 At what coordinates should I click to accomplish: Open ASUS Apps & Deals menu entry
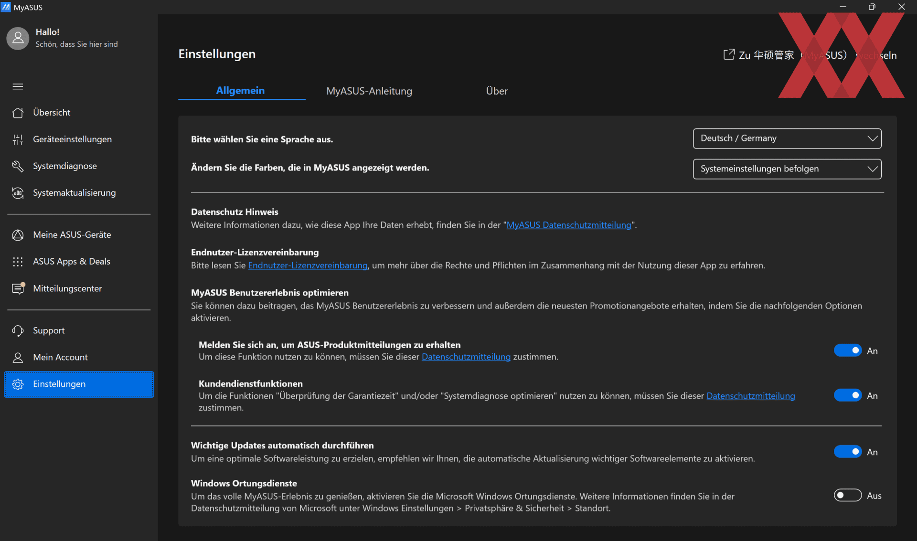[x=79, y=262]
